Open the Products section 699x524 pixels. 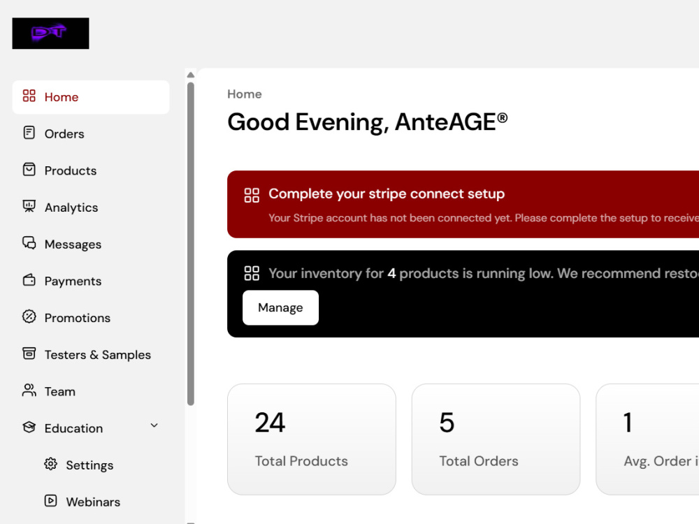pyautogui.click(x=91, y=170)
